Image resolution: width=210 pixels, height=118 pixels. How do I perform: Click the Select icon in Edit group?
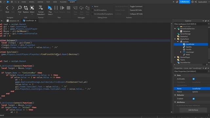click(x=32, y=8)
